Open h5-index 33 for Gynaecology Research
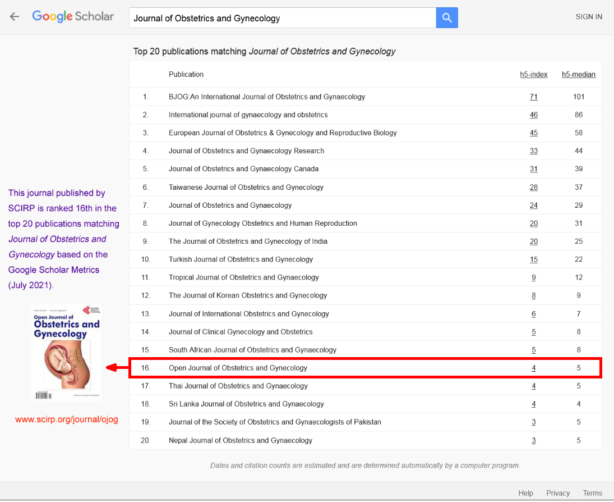614x502 pixels. pyautogui.click(x=533, y=151)
